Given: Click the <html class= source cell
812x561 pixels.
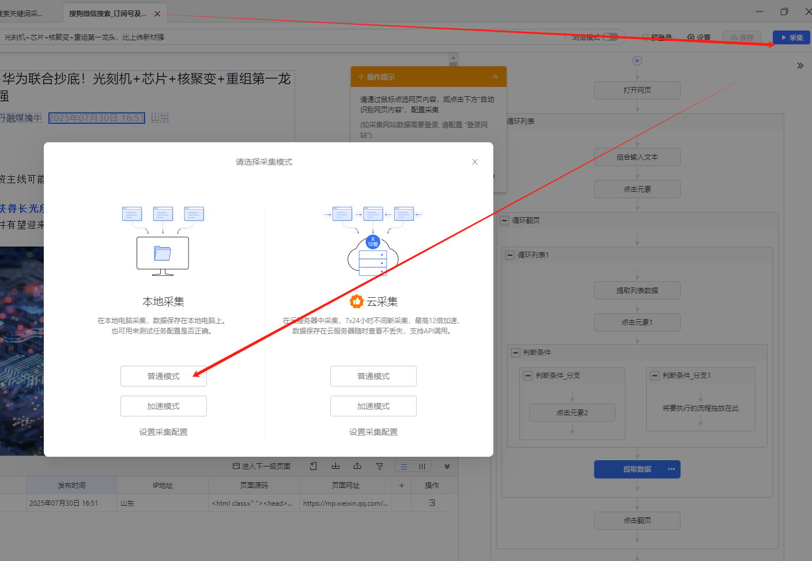Looking at the screenshot, I should coord(254,503).
